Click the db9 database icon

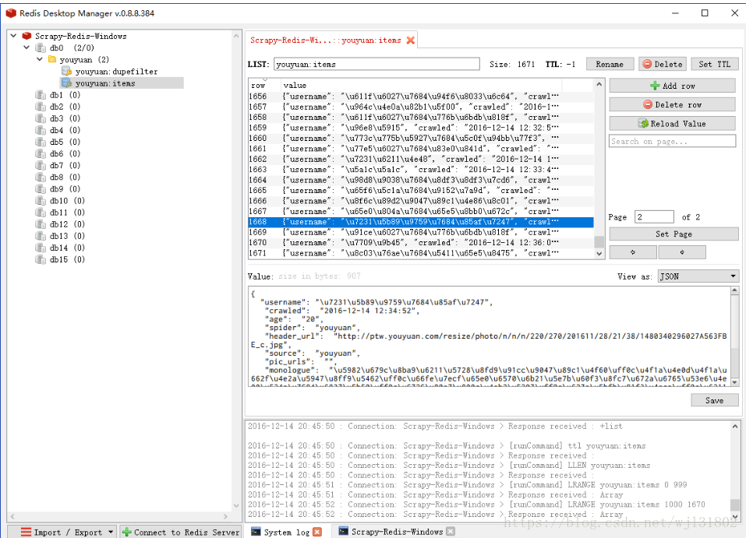pos(41,188)
